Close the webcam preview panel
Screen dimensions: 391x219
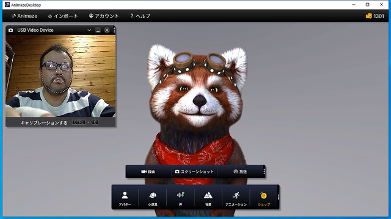tap(107, 30)
